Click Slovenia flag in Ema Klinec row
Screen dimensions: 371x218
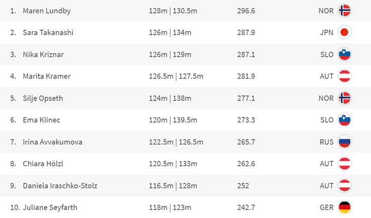click(344, 120)
